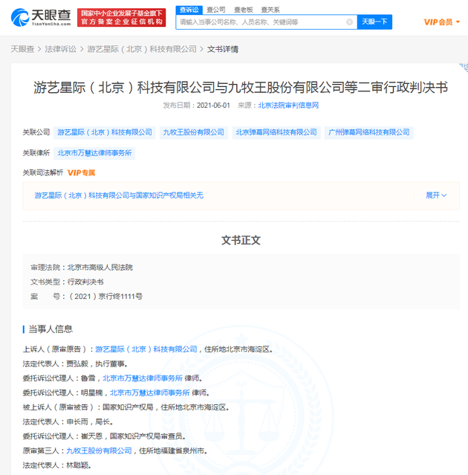Open the 游艺星际 link in breadcrumb
Viewport: 468px width, 475px height.
coord(142,49)
